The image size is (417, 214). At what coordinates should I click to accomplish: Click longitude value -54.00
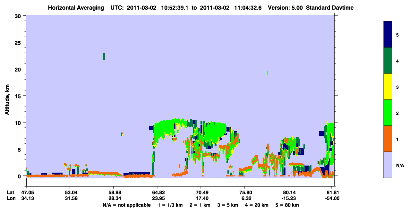pyautogui.click(x=332, y=198)
